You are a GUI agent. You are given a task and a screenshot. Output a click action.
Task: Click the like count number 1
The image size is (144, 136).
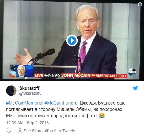tap(14, 131)
